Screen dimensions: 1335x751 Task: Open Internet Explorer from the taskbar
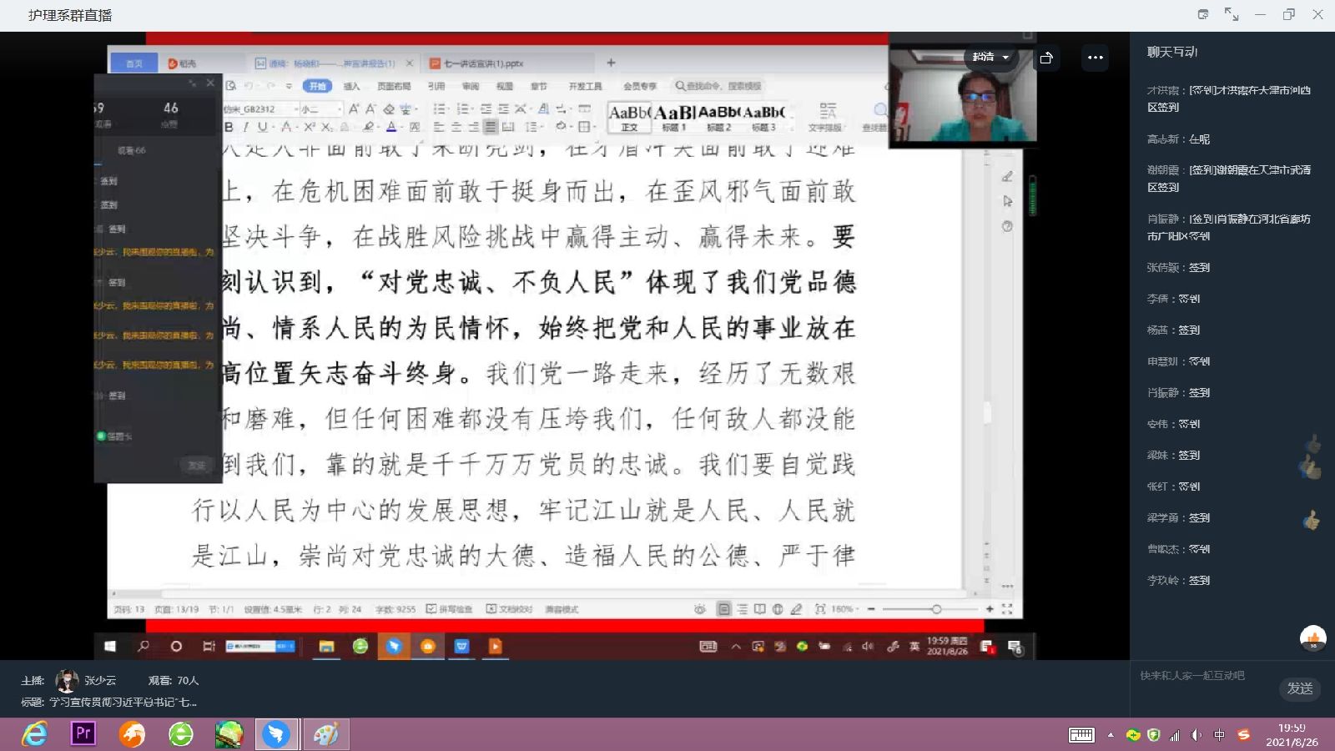[x=34, y=733]
